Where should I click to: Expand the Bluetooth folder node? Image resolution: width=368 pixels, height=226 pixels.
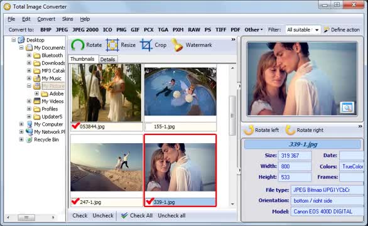[29, 55]
